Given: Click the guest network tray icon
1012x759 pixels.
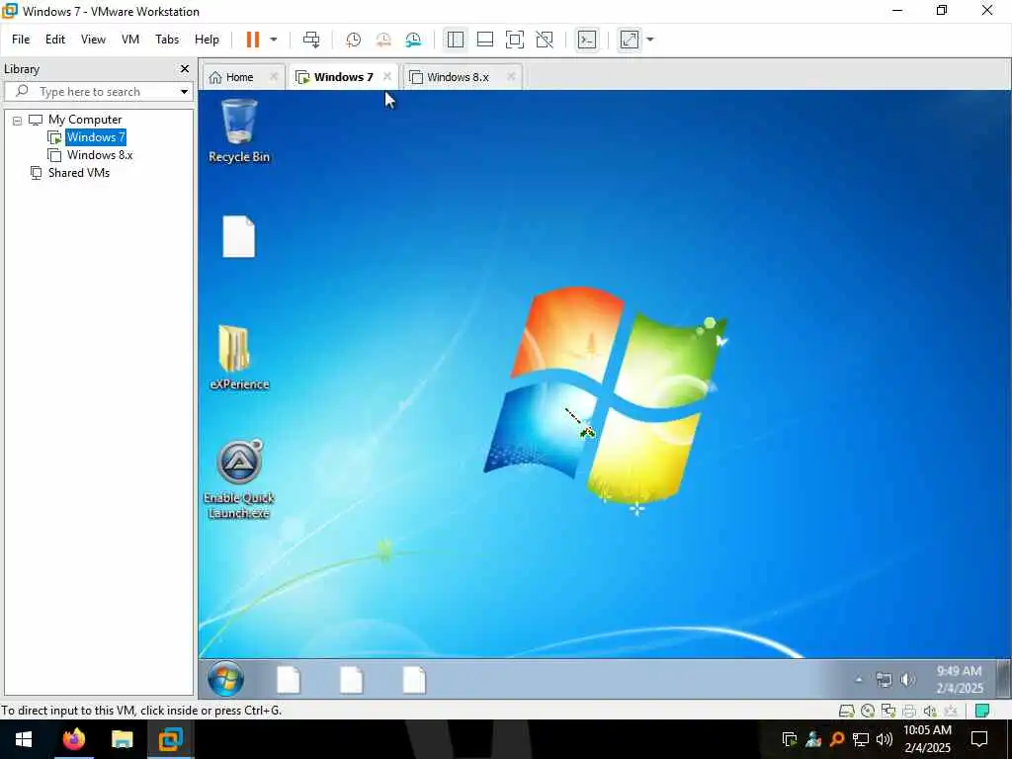Looking at the screenshot, I should pos(884,680).
